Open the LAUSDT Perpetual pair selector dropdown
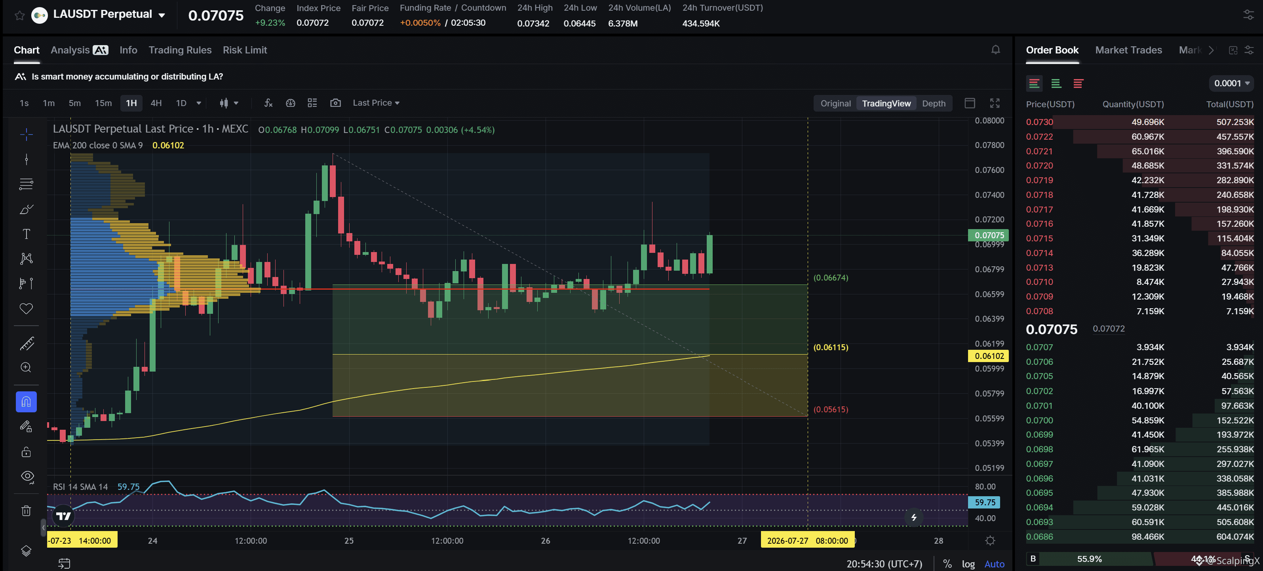 tap(162, 15)
